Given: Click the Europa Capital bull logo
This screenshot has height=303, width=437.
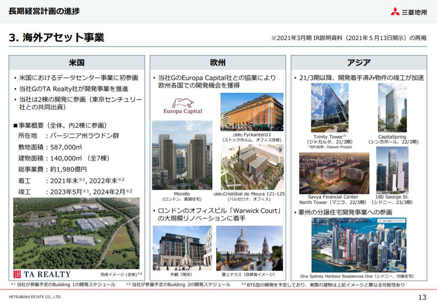Looking at the screenshot, I should [x=183, y=106].
